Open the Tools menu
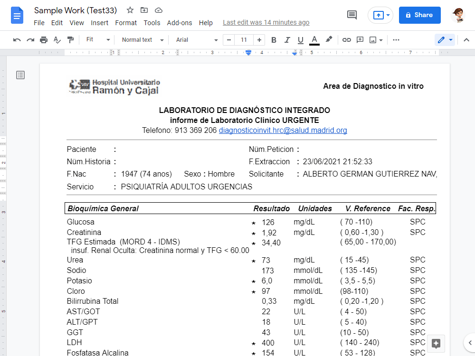 click(x=152, y=23)
